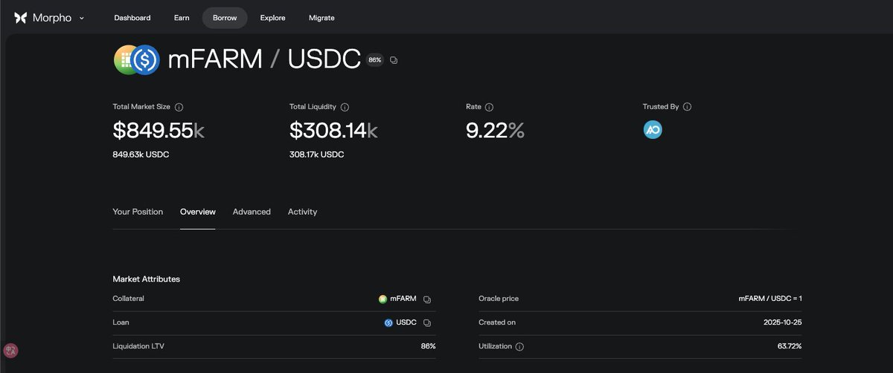
Task: Copy the mFARM collateral address
Action: point(427,299)
